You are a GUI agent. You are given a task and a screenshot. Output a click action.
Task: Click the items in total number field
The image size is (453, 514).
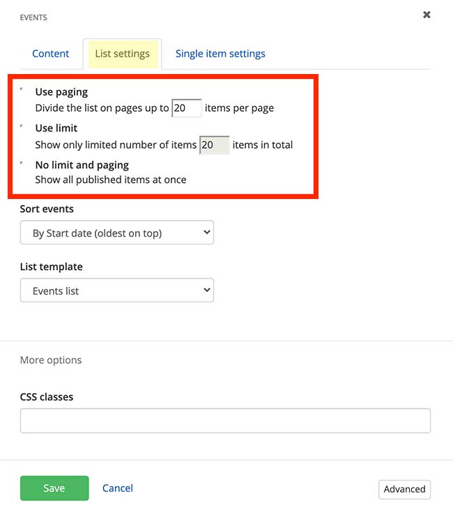tap(214, 145)
